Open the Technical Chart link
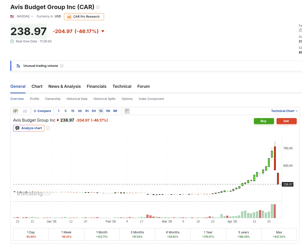Screen dimensions: 302x246 [x=284, y=111]
